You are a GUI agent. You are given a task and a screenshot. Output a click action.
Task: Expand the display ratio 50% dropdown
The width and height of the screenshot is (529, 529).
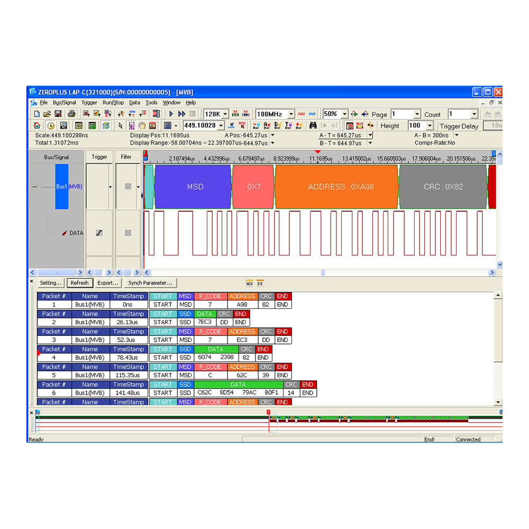click(344, 114)
